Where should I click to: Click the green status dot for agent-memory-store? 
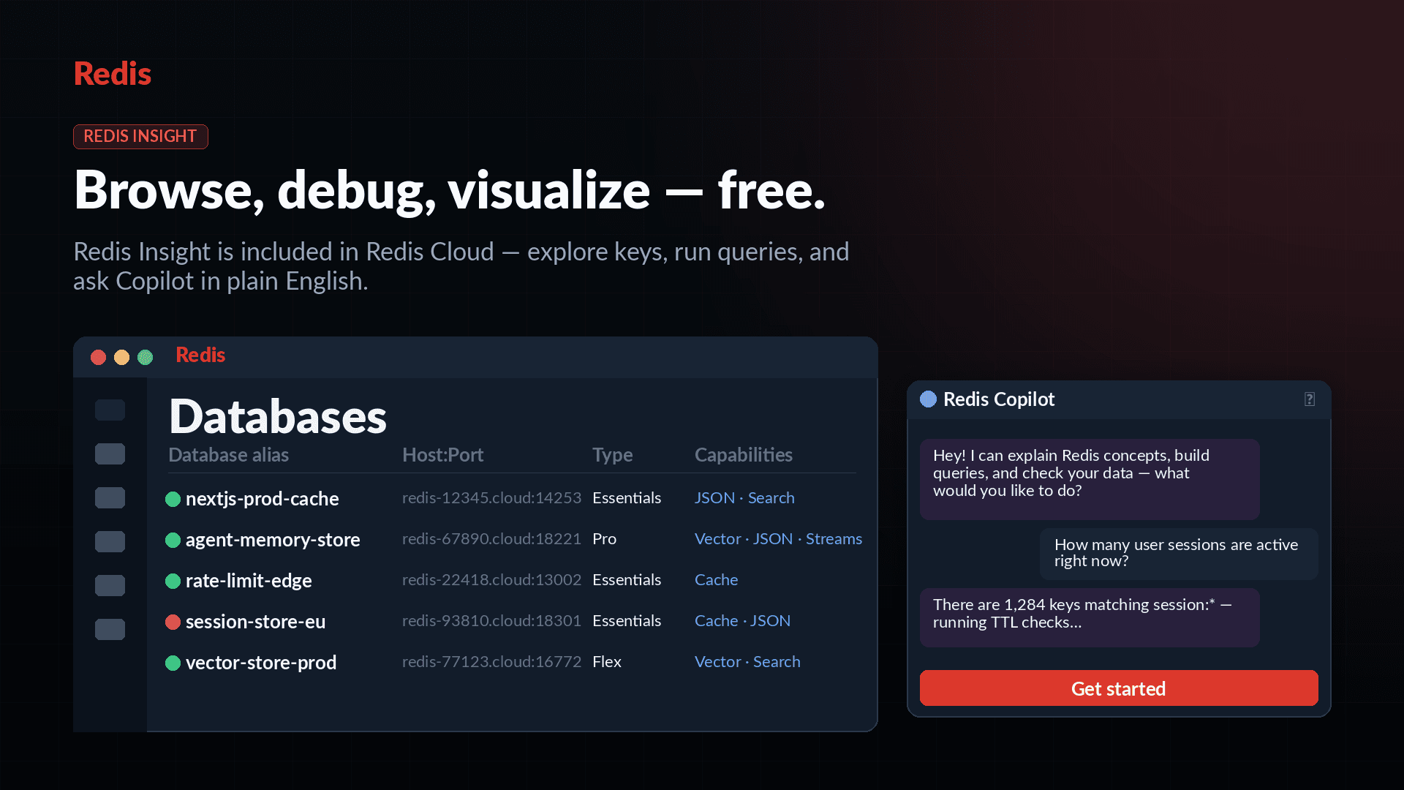click(x=173, y=540)
